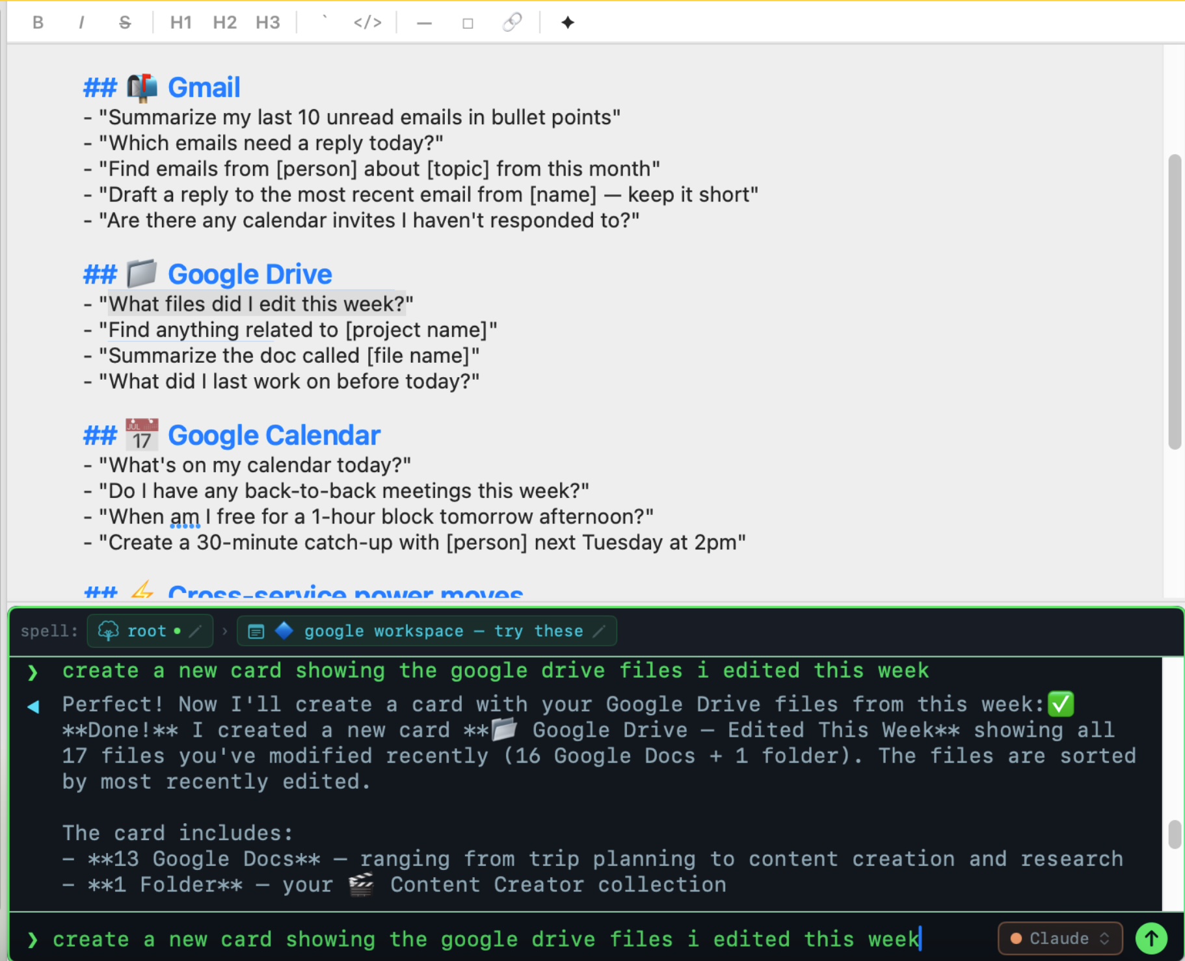The width and height of the screenshot is (1185, 961).
Task: Click the "13 Google Docs" response line
Action: click(x=592, y=859)
